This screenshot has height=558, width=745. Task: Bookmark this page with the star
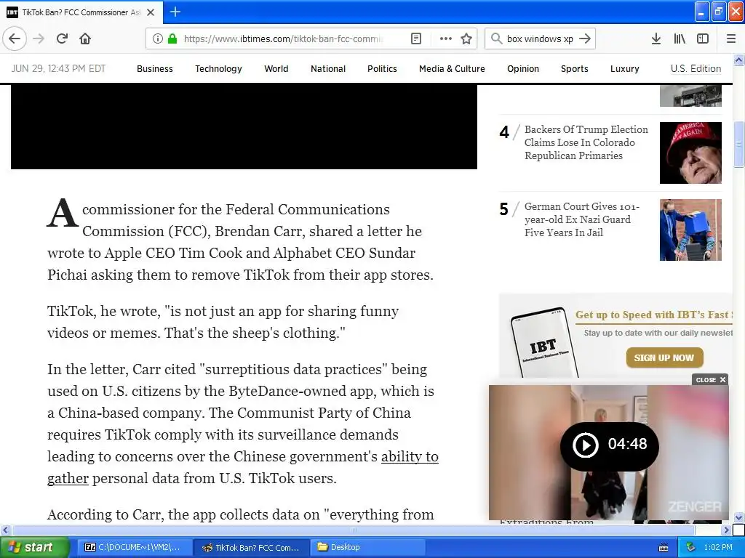466,39
